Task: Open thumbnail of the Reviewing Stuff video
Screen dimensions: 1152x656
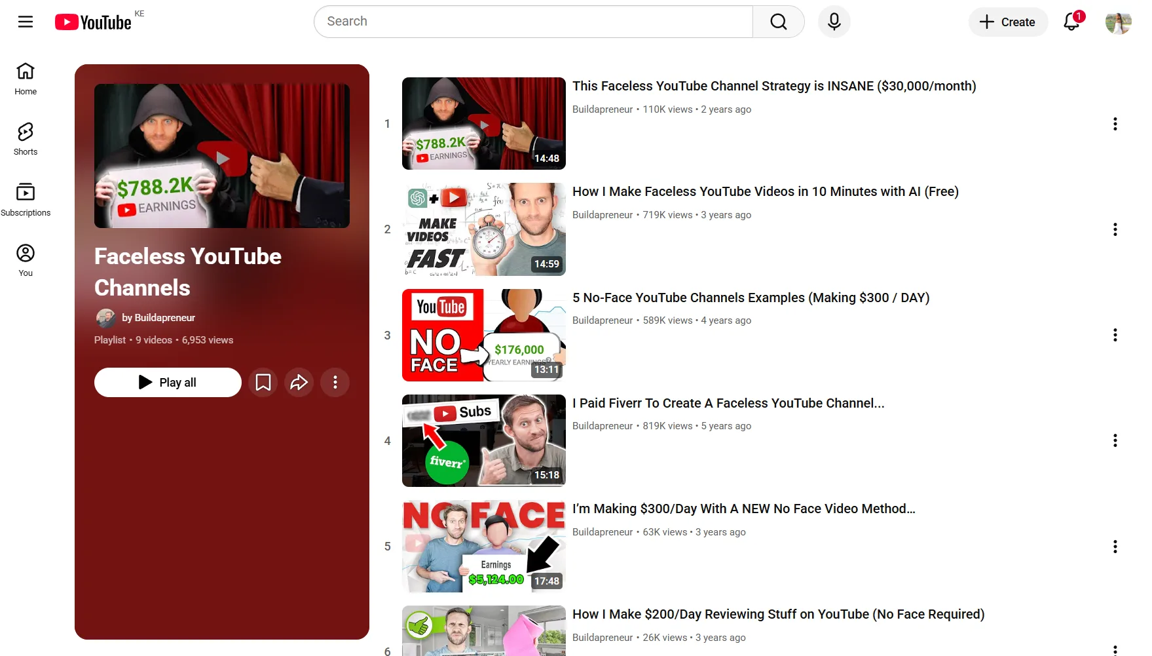Action: coord(484,630)
